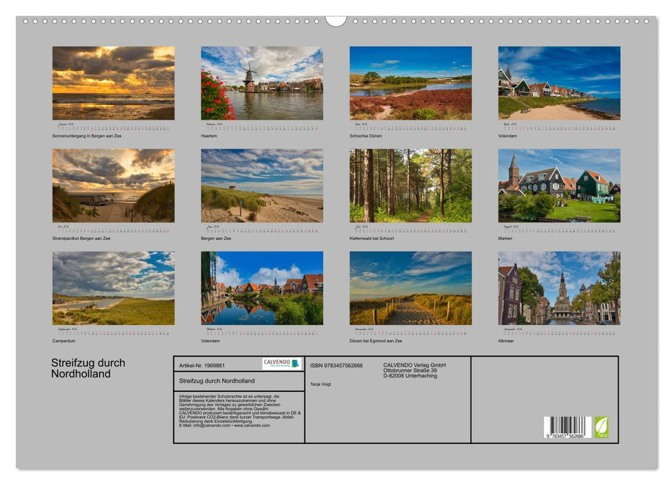Click the ISBN 9783457562666 text

click(336, 365)
